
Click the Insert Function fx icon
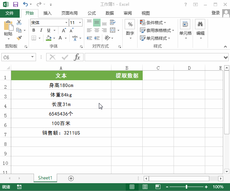click(77, 57)
